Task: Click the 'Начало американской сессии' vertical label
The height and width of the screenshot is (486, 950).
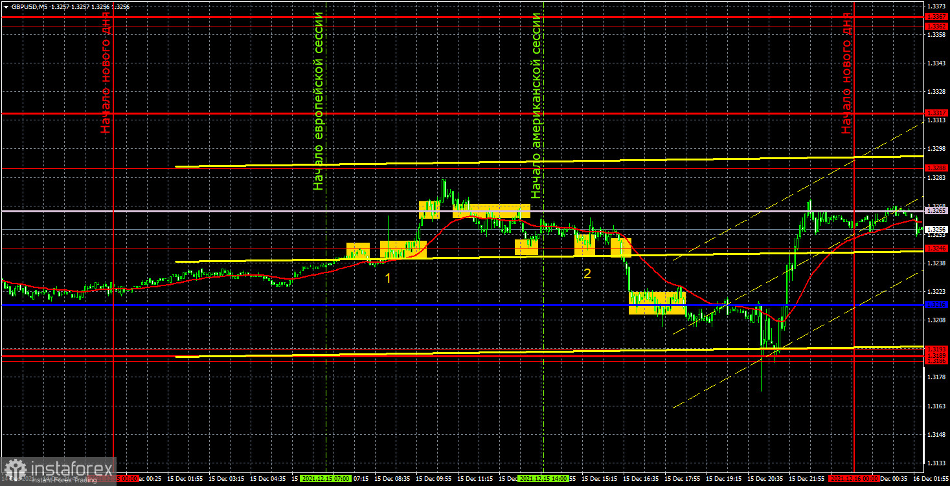Action: click(x=536, y=105)
